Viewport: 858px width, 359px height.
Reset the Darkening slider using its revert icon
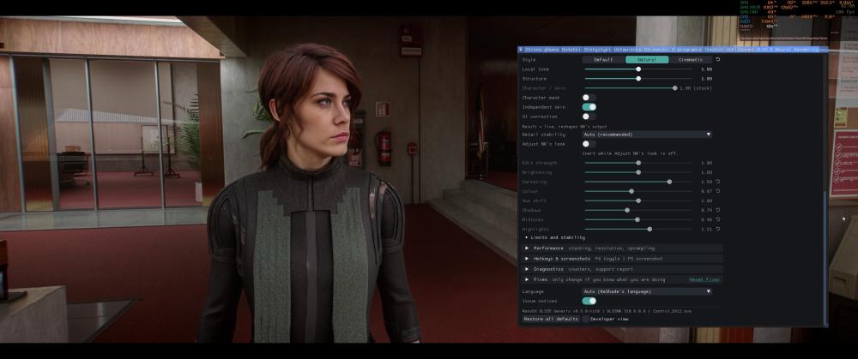(x=718, y=182)
